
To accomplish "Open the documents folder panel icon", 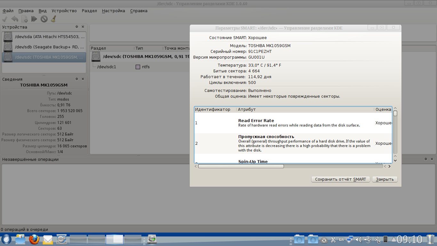I will point(299,240).
